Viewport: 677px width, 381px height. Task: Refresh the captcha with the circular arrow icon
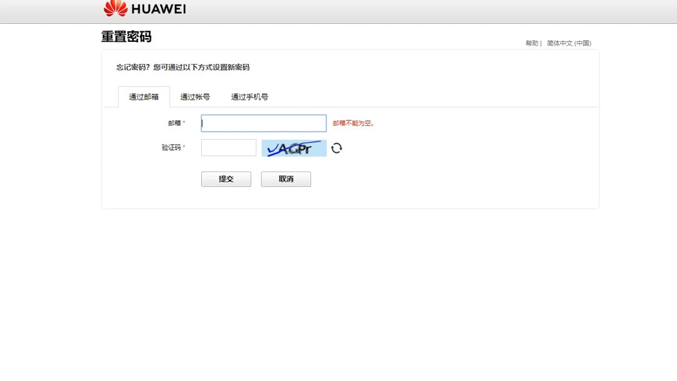[x=337, y=147]
